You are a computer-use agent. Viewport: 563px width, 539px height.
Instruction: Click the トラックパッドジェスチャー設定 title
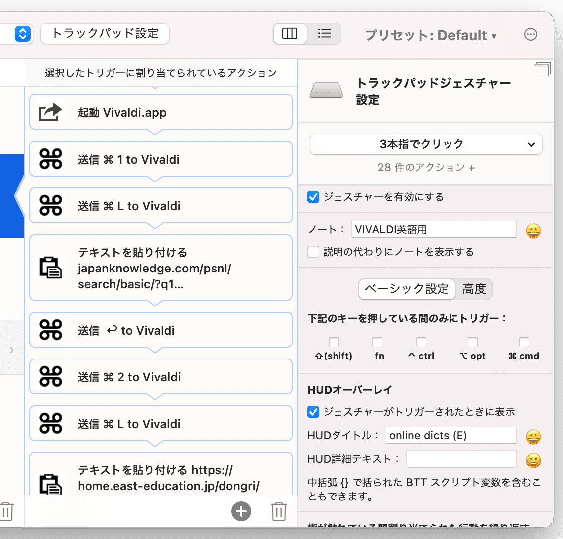[x=434, y=91]
